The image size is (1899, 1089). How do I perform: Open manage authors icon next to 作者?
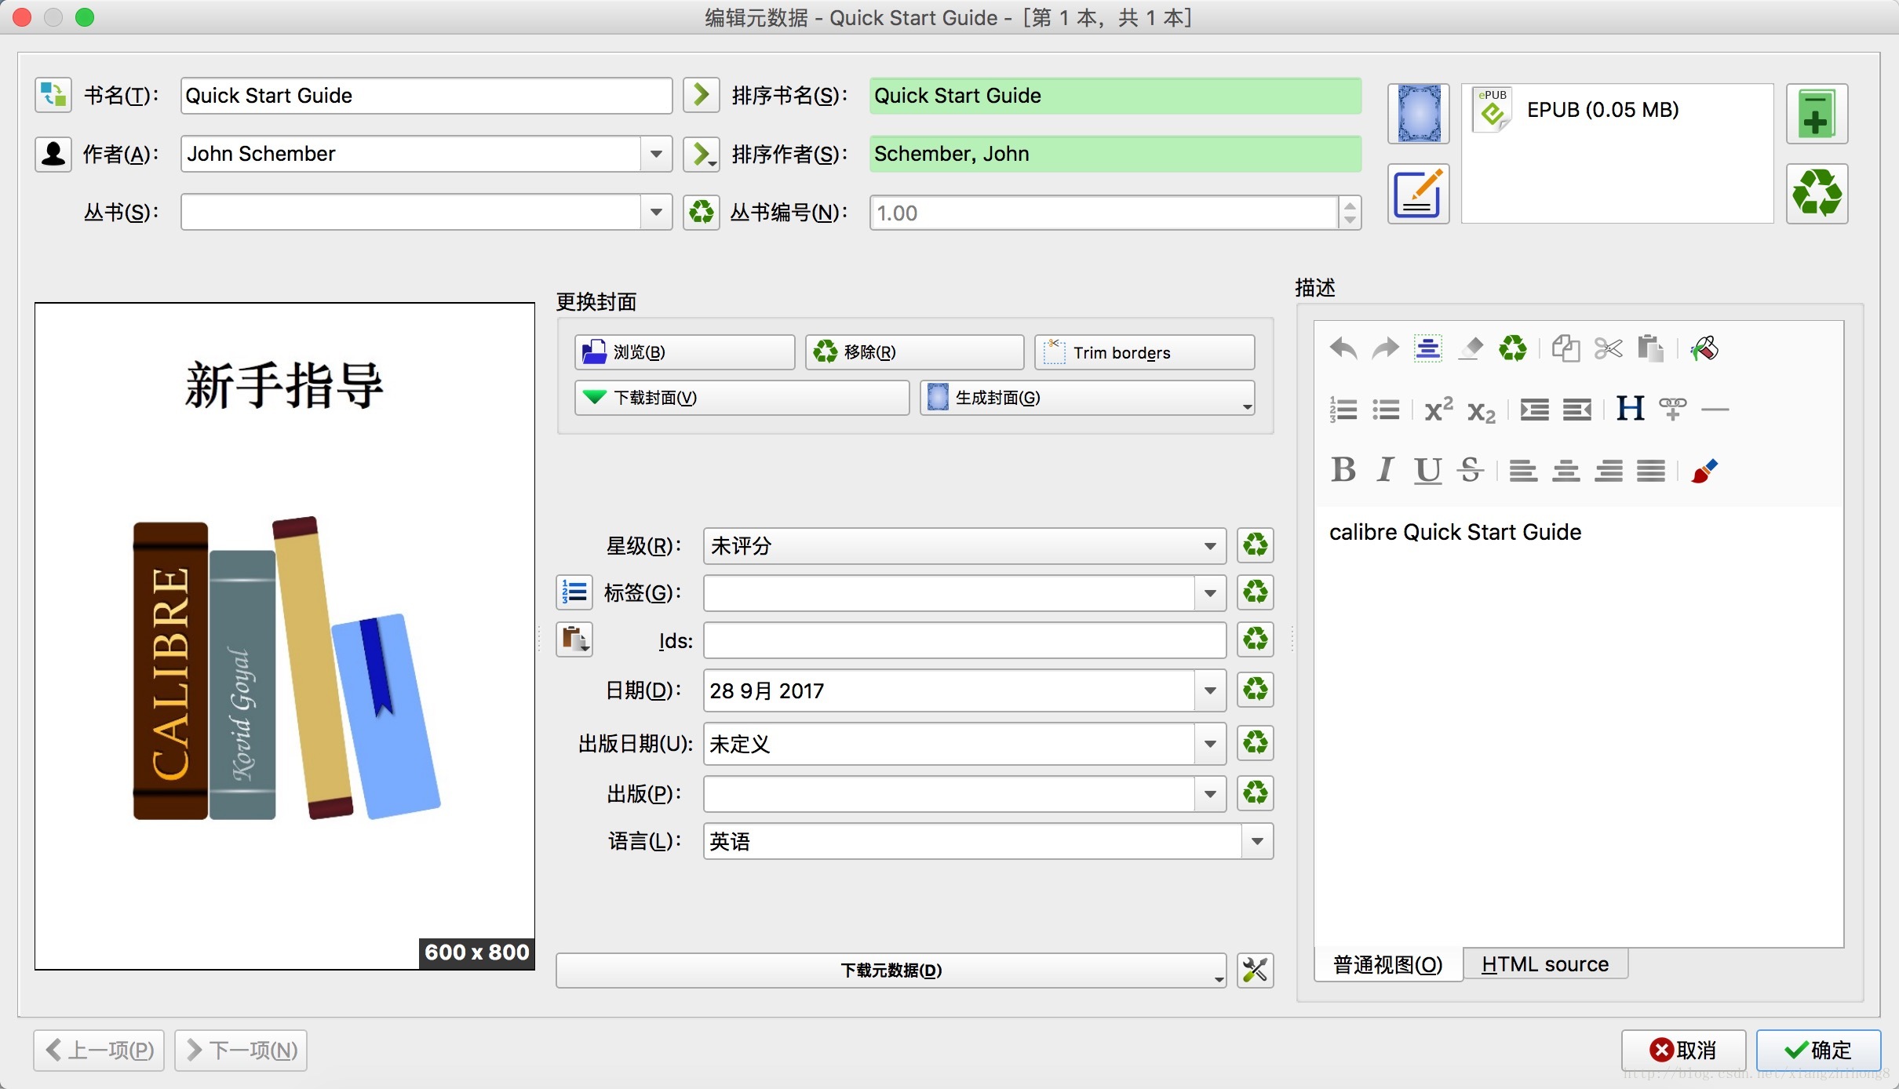[x=53, y=154]
